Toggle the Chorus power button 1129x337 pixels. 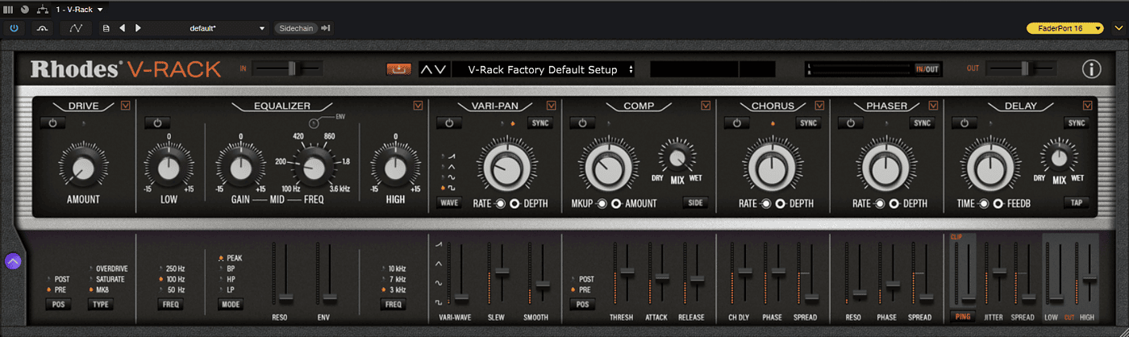pyautogui.click(x=736, y=123)
